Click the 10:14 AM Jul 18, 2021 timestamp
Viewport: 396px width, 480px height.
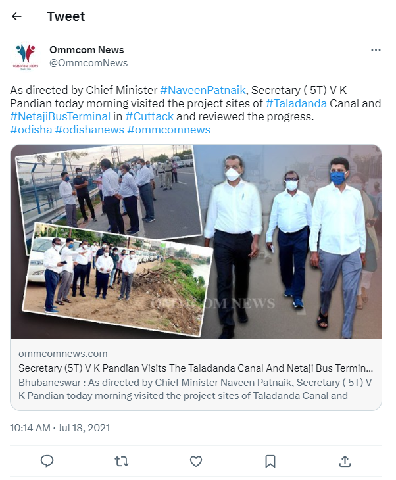(x=60, y=427)
